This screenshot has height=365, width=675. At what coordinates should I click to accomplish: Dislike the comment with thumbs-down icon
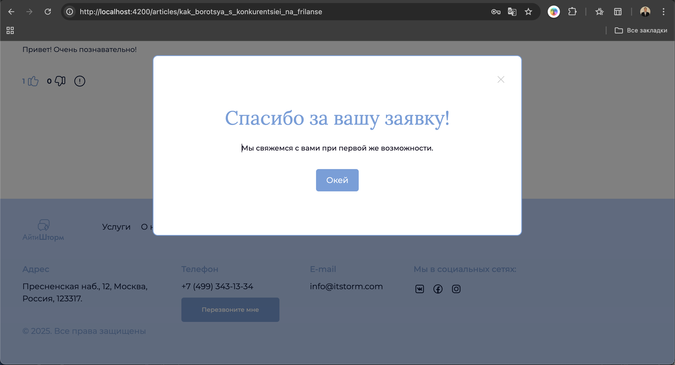click(60, 81)
